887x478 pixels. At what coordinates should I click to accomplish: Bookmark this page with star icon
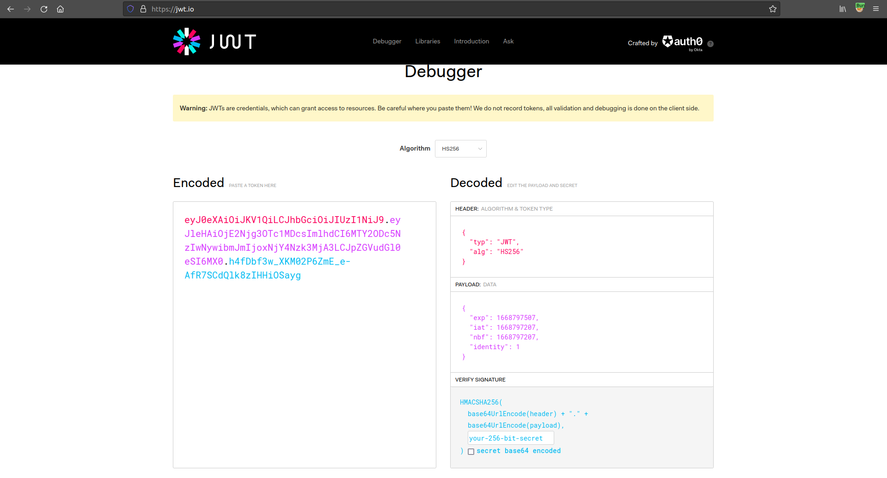click(x=772, y=9)
